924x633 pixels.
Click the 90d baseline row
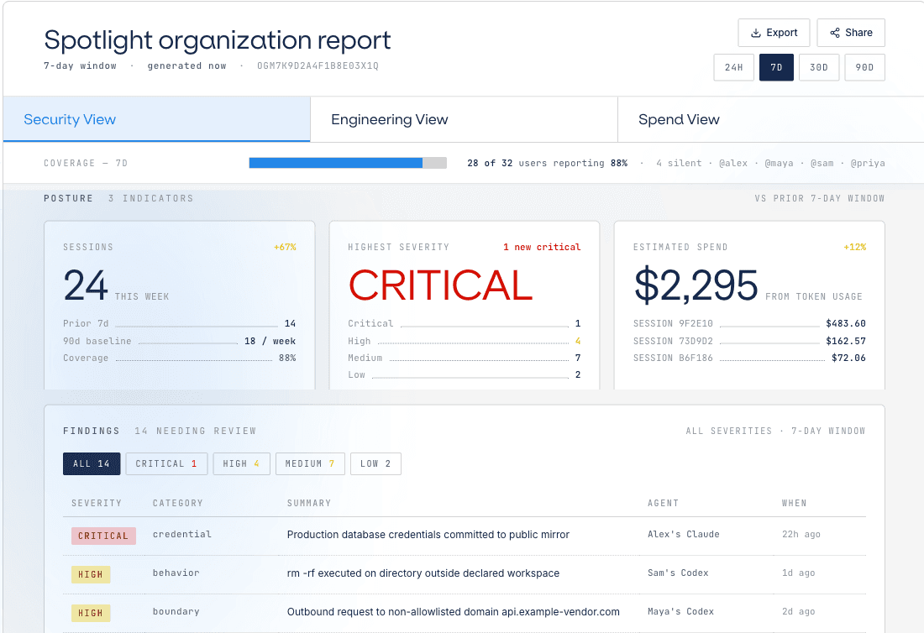click(180, 341)
